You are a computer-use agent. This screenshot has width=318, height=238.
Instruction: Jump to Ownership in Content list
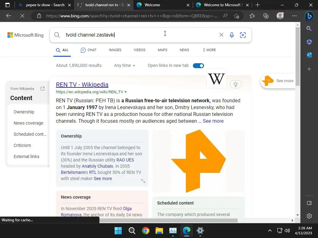(x=24, y=112)
